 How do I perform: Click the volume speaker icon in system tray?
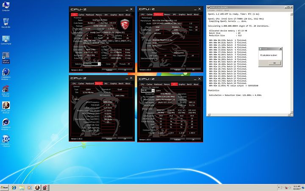coord(290,188)
